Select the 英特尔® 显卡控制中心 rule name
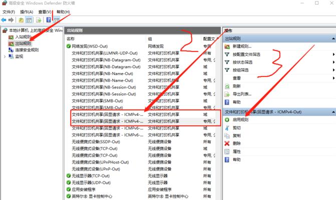This screenshot has width=336, height=200. tap(92, 196)
